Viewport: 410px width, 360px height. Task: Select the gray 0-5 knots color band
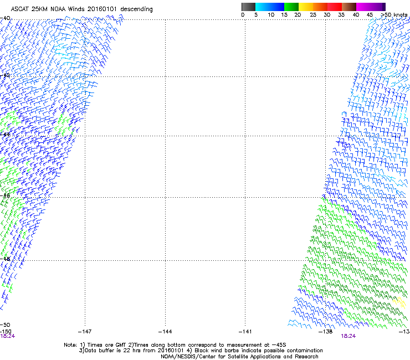(248, 7)
